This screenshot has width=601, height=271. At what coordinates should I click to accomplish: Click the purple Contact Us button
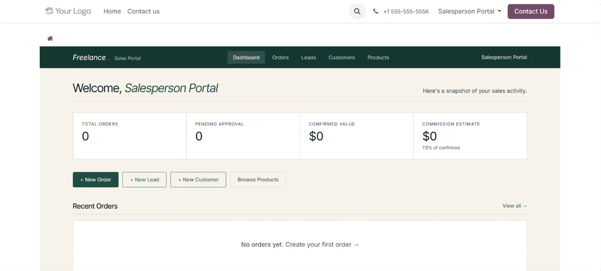click(x=531, y=11)
